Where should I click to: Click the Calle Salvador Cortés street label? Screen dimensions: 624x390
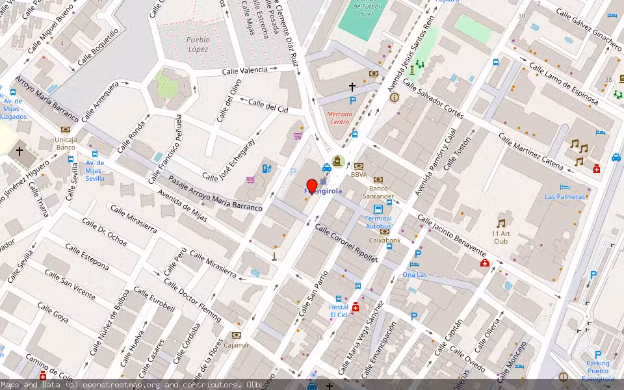pos(433,99)
